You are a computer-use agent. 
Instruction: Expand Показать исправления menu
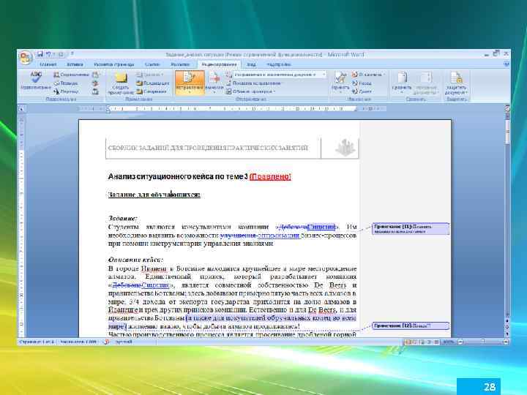tap(255, 83)
